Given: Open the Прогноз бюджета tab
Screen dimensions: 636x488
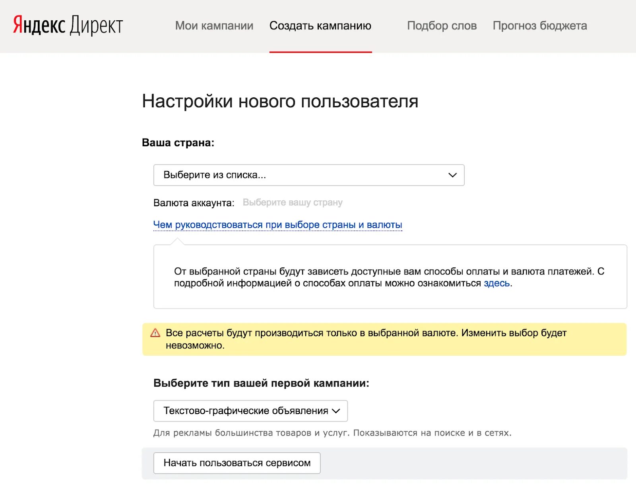Looking at the screenshot, I should tap(540, 26).
